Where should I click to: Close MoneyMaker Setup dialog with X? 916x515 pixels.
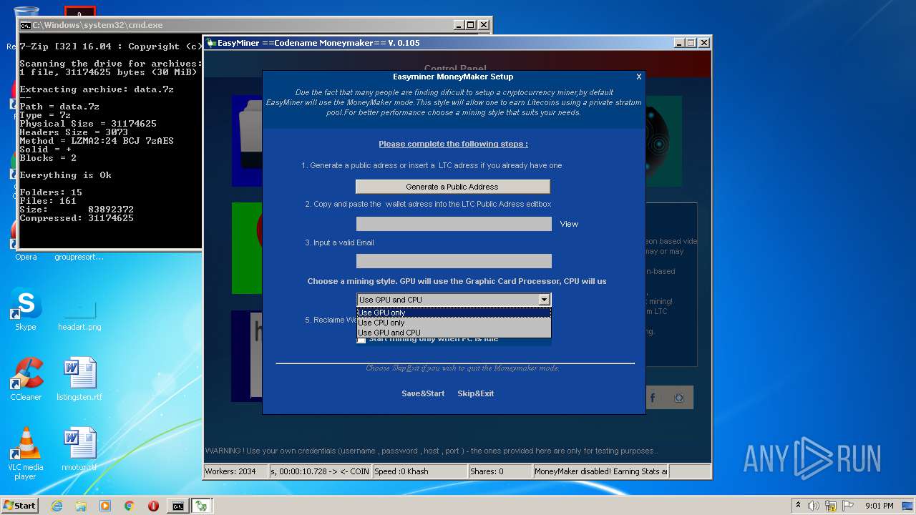[x=639, y=77]
